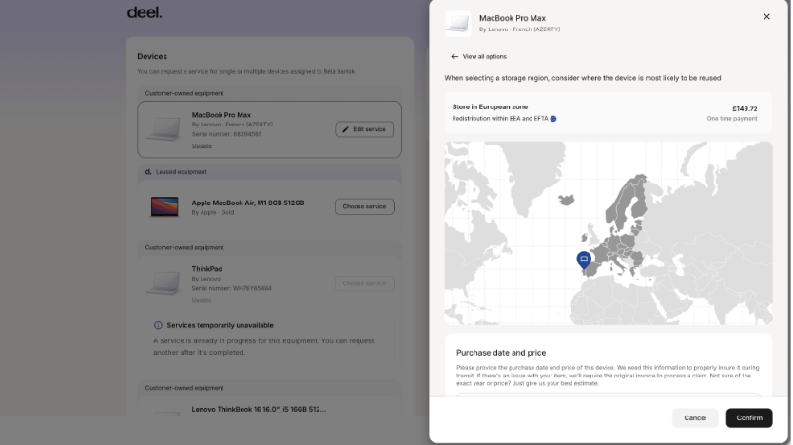Click Update link under ThinkPad serial number
793x445 pixels.
pos(202,300)
